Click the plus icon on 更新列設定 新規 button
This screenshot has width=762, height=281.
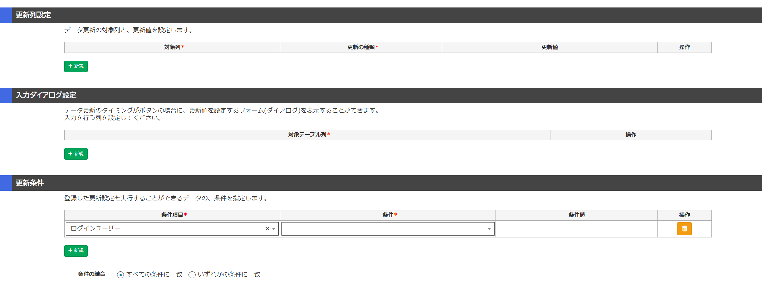tap(70, 66)
